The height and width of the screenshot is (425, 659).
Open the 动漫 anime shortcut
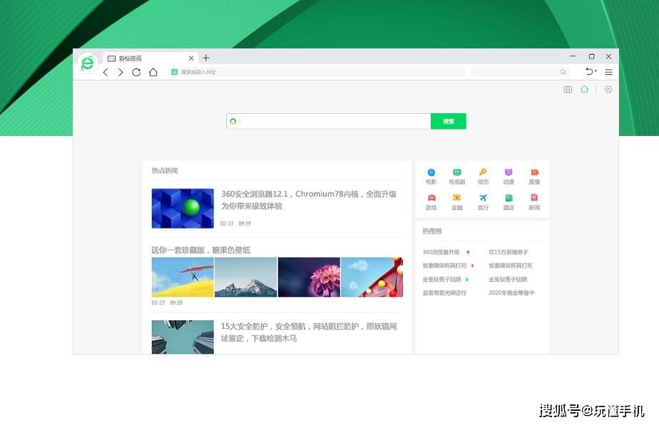(509, 177)
